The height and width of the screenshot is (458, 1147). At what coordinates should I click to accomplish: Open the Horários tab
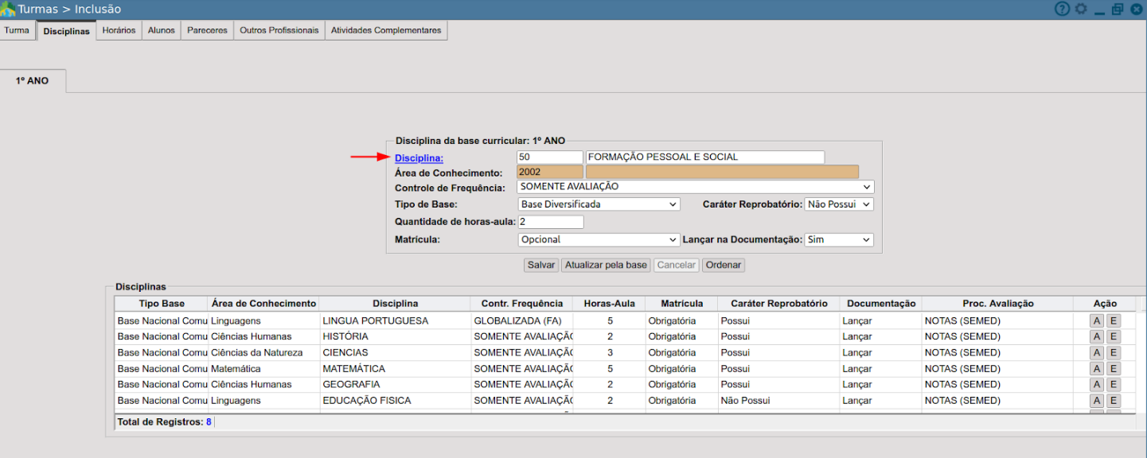point(119,30)
